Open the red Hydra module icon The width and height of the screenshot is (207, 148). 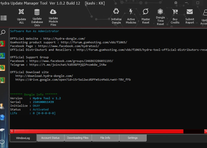tap(3, 44)
